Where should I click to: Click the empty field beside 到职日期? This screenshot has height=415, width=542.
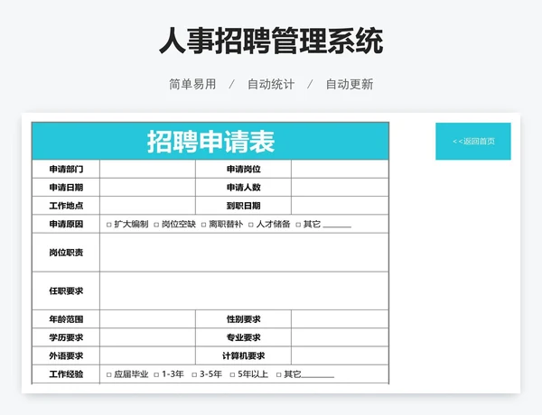(340, 206)
